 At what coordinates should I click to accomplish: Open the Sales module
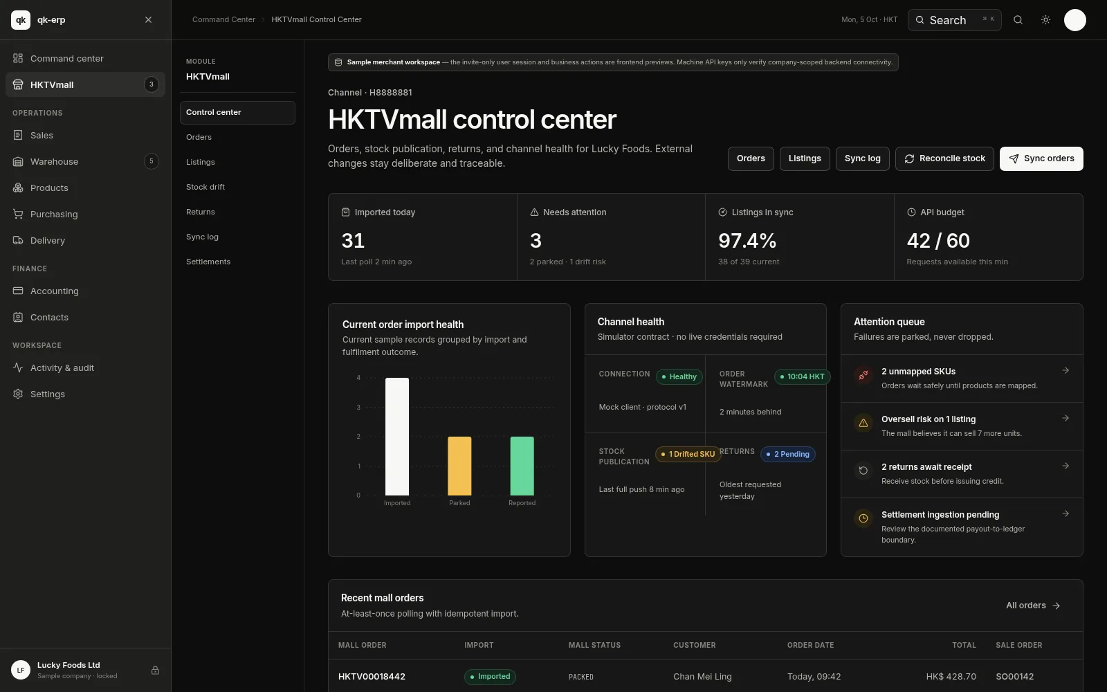(x=85, y=135)
